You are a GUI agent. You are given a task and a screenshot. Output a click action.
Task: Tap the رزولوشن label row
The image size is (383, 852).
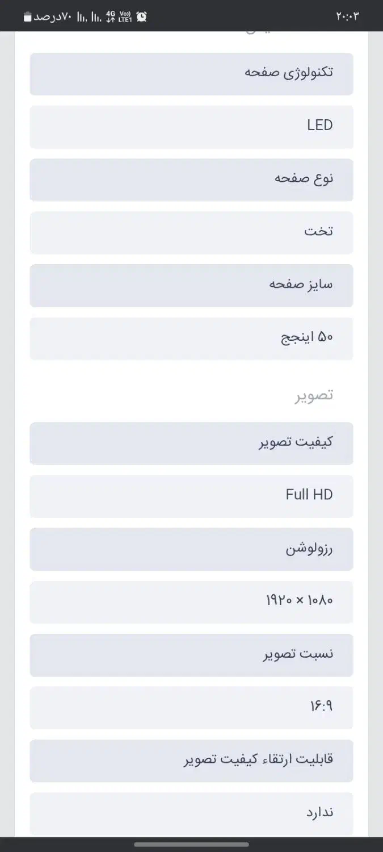click(x=191, y=549)
